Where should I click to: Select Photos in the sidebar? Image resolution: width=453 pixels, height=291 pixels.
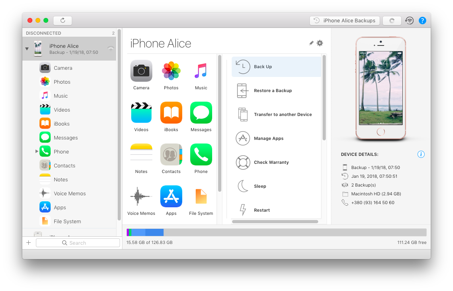[69, 82]
